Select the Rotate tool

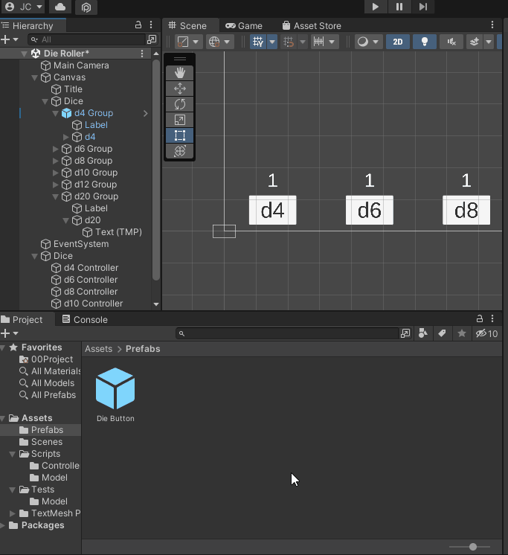pyautogui.click(x=180, y=104)
